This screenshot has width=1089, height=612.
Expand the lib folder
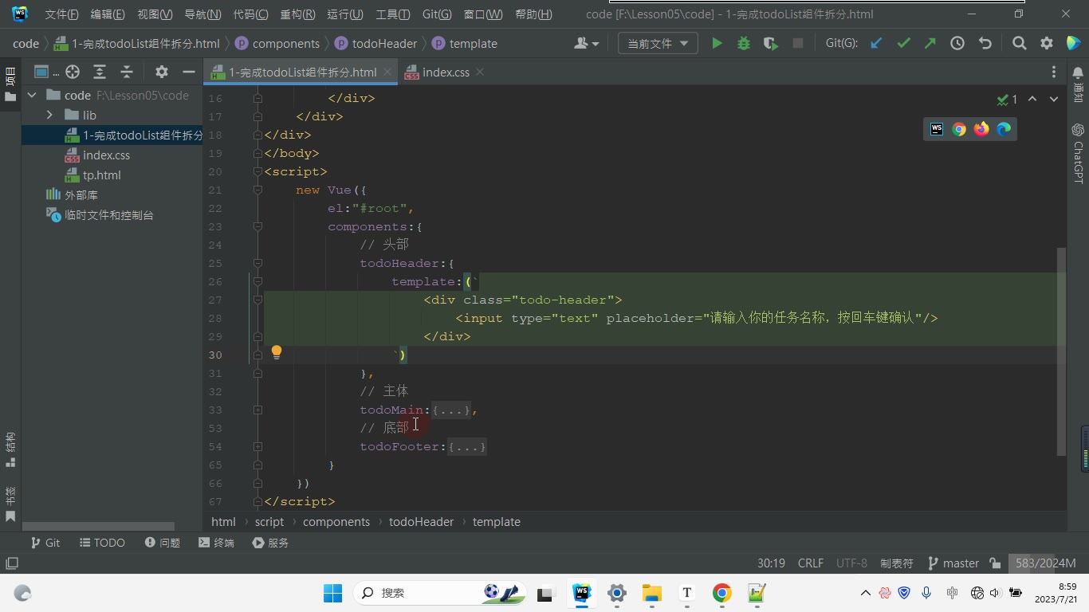(49, 116)
